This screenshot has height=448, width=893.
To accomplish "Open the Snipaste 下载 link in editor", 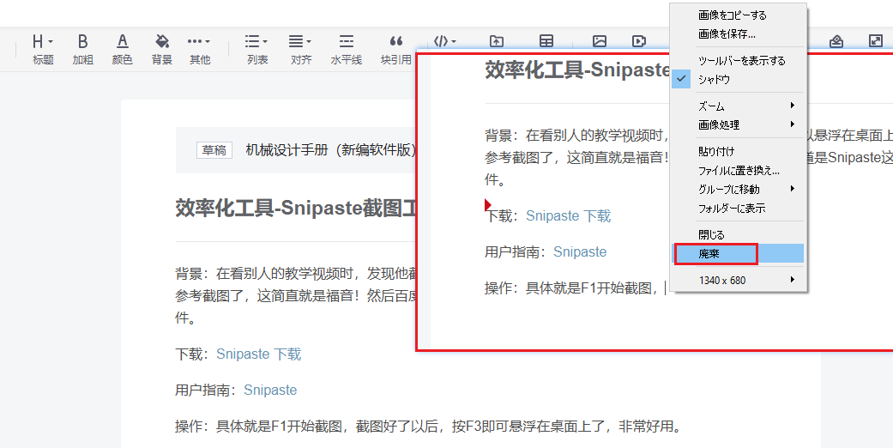I will (258, 354).
